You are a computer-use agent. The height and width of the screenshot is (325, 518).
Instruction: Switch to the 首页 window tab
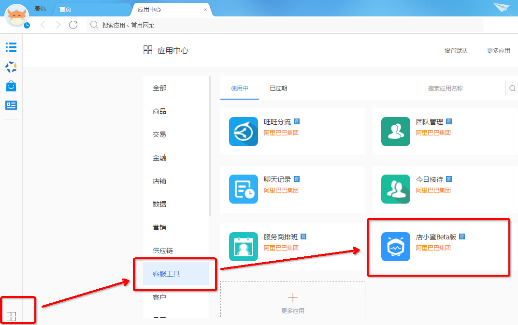click(65, 10)
